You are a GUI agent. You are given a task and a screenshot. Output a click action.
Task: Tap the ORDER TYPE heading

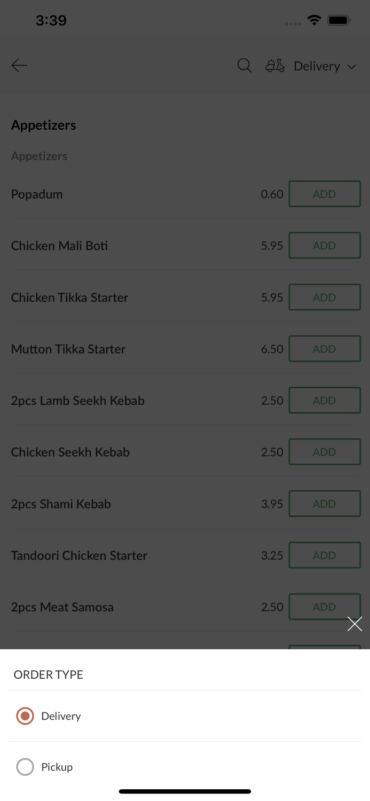[48, 674]
